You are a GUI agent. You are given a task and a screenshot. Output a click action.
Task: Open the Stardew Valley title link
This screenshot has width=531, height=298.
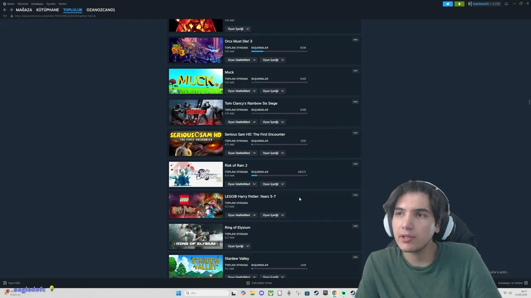click(237, 259)
